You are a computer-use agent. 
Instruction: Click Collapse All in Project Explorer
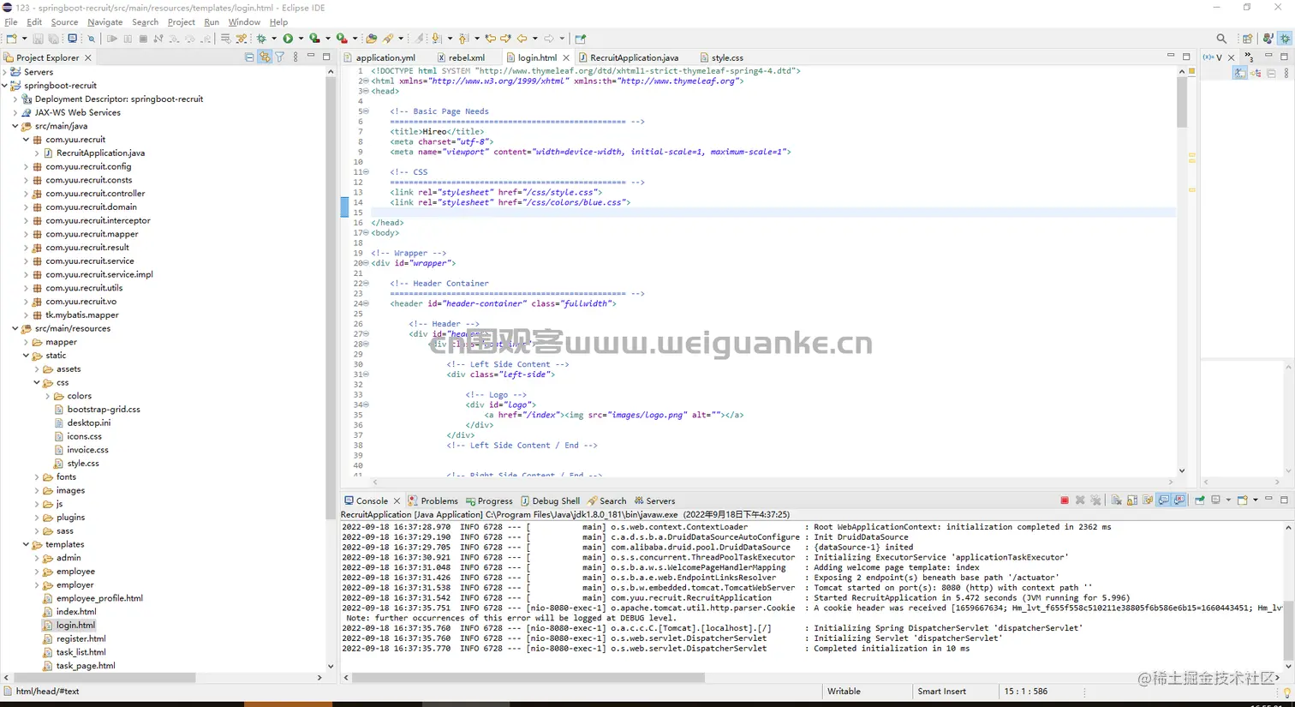[249, 57]
